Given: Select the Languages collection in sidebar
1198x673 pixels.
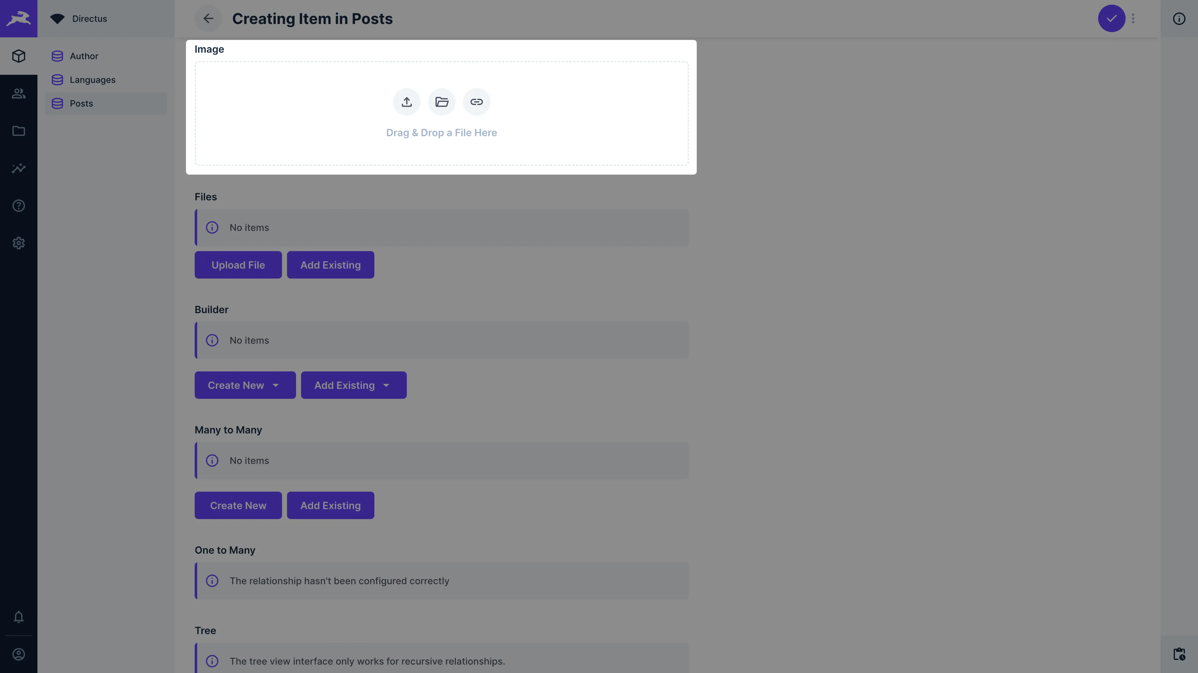Looking at the screenshot, I should coord(92,80).
